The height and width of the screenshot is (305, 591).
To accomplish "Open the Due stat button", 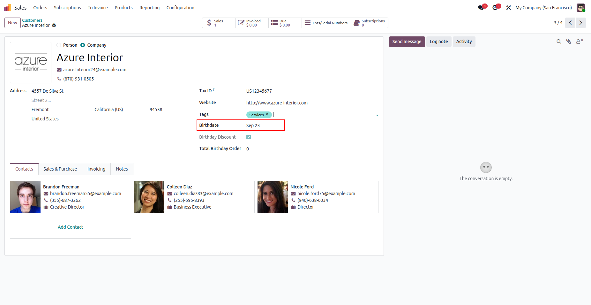I will [285, 23].
